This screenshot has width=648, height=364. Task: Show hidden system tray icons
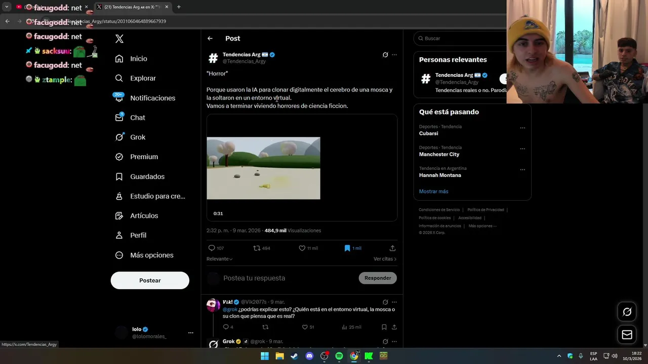559,356
